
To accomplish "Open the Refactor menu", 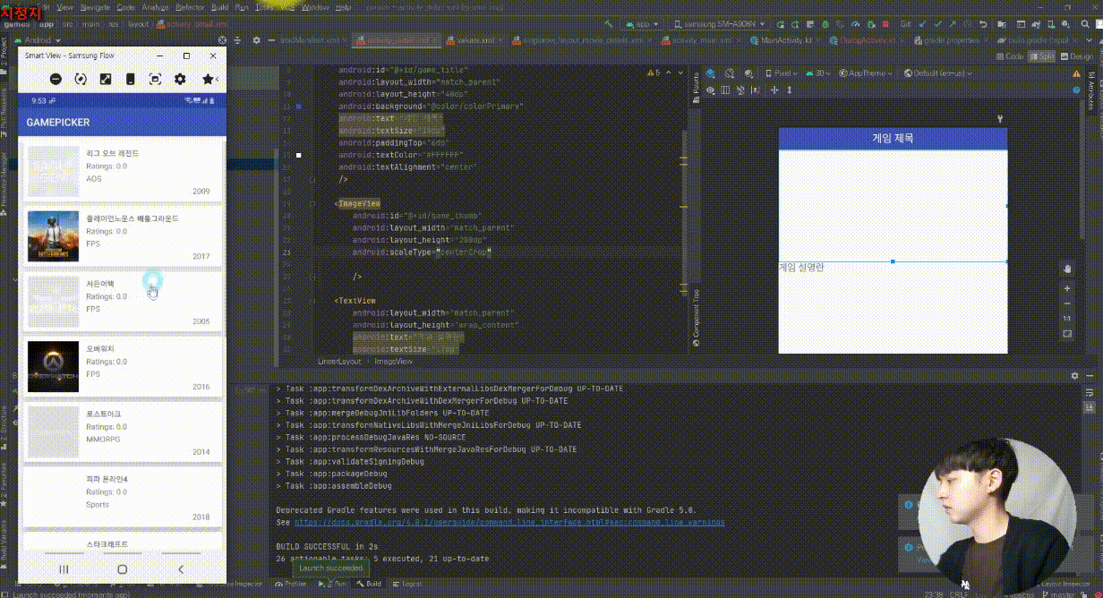I will [x=189, y=6].
